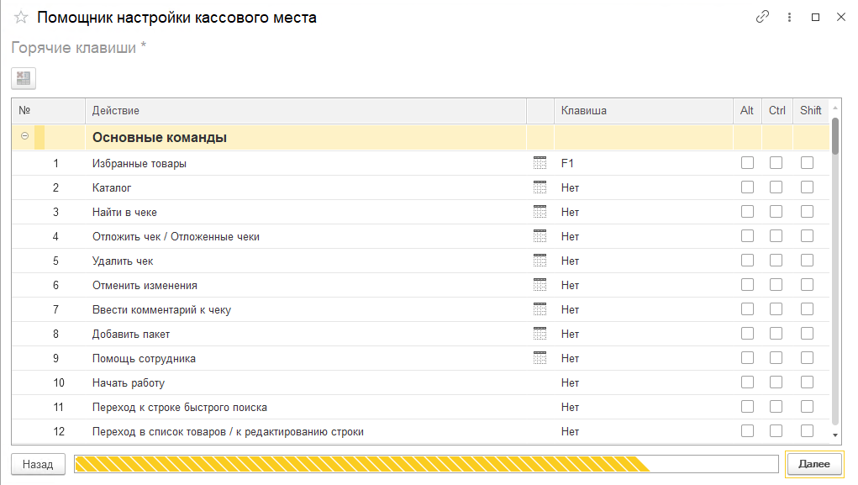Screen dimensions: 858x485
Task: Click the clear hotkeys toolbar icon
Action: click(x=24, y=78)
